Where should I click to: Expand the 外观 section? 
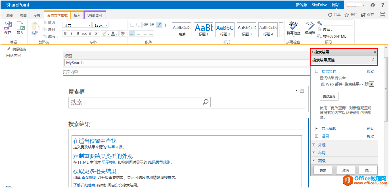313,145
